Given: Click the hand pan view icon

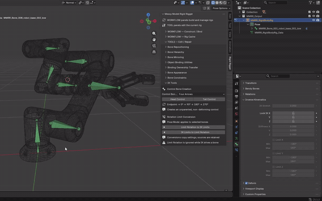Looking at the screenshot, I should [x=154, y=40].
